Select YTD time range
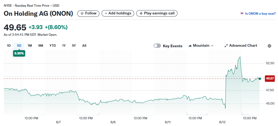 coord(52,46)
